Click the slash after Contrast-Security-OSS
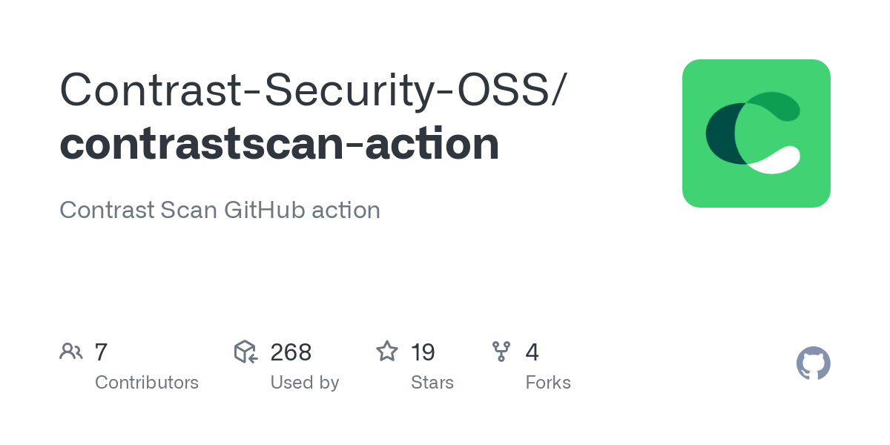 point(556,89)
